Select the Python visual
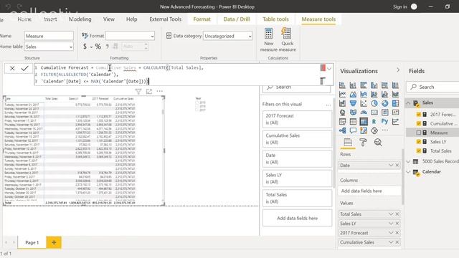Screen dimensions: 459x258 tap(385, 122)
